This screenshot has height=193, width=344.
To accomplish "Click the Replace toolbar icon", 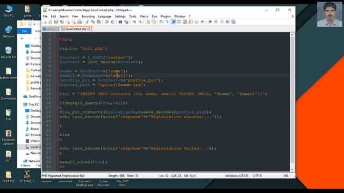I will click(x=126, y=22).
